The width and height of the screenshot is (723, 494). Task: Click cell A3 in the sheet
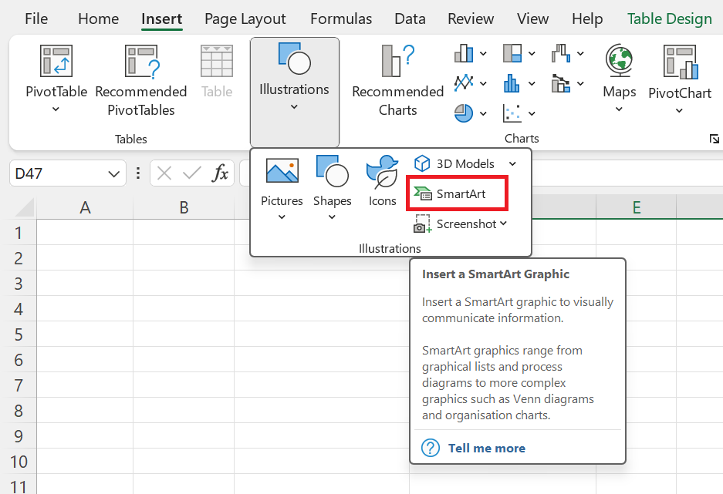(x=85, y=283)
